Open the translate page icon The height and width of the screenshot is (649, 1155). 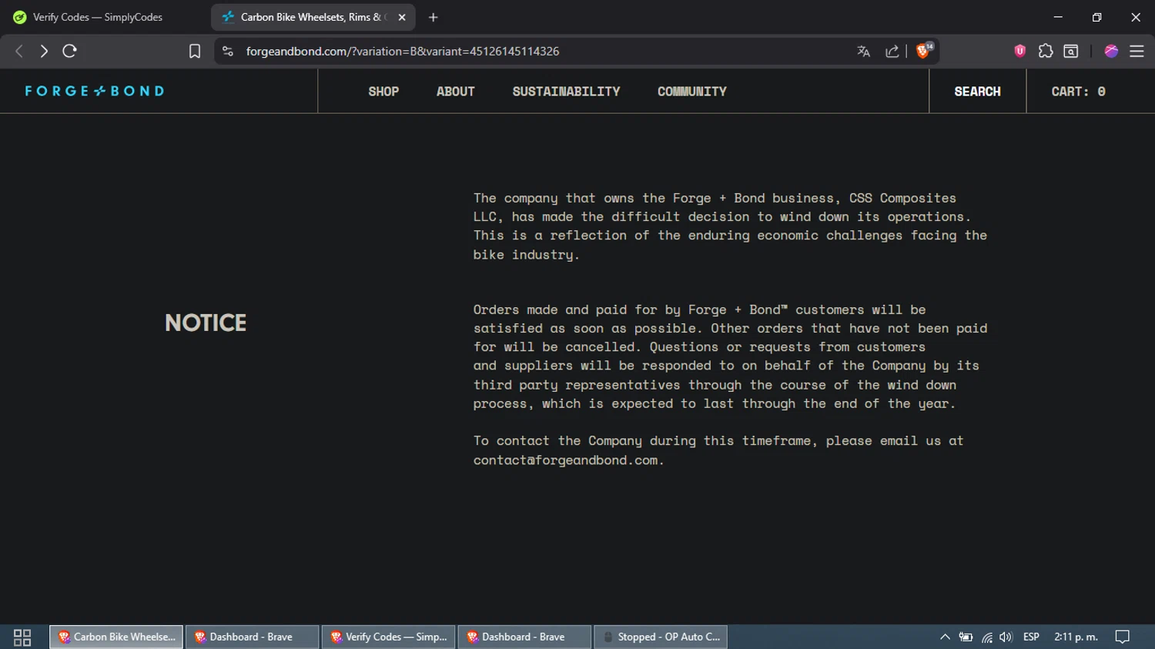(x=863, y=51)
